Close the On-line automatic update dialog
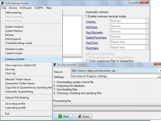This screenshot has height=121, width=161. 157,64
